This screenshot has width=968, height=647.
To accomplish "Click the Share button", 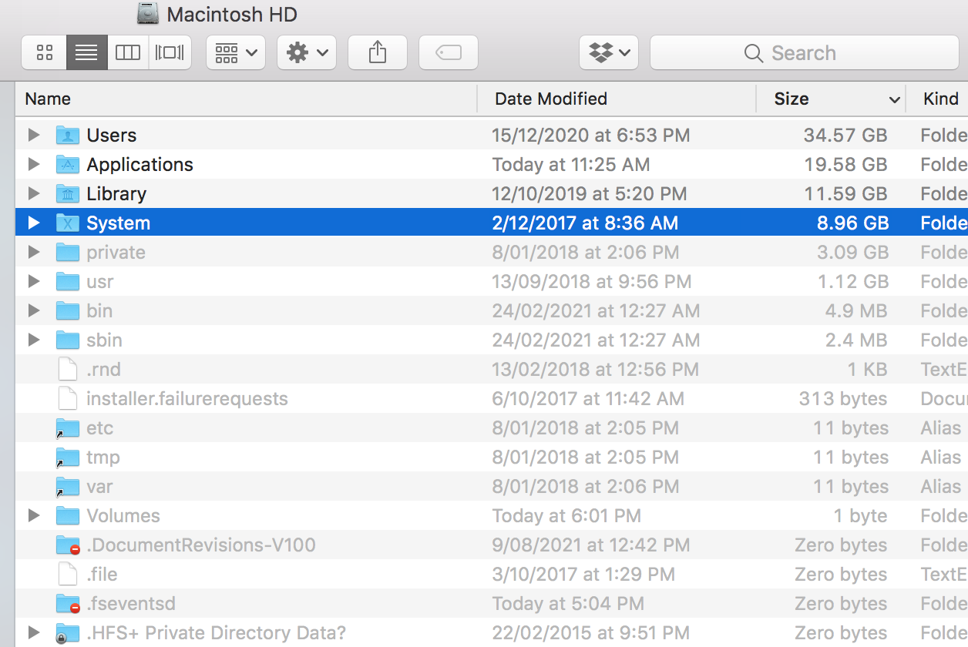I will tap(378, 53).
